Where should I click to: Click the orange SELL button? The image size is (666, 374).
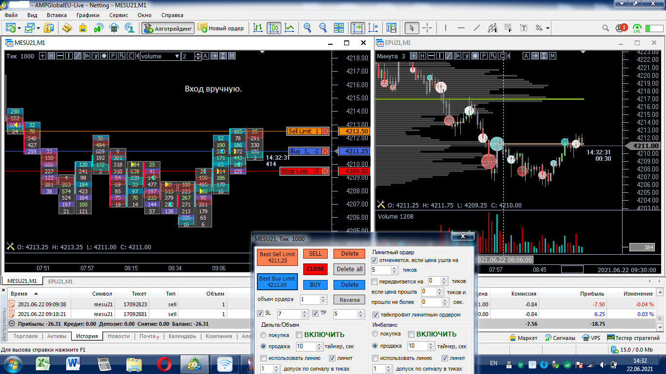315,254
